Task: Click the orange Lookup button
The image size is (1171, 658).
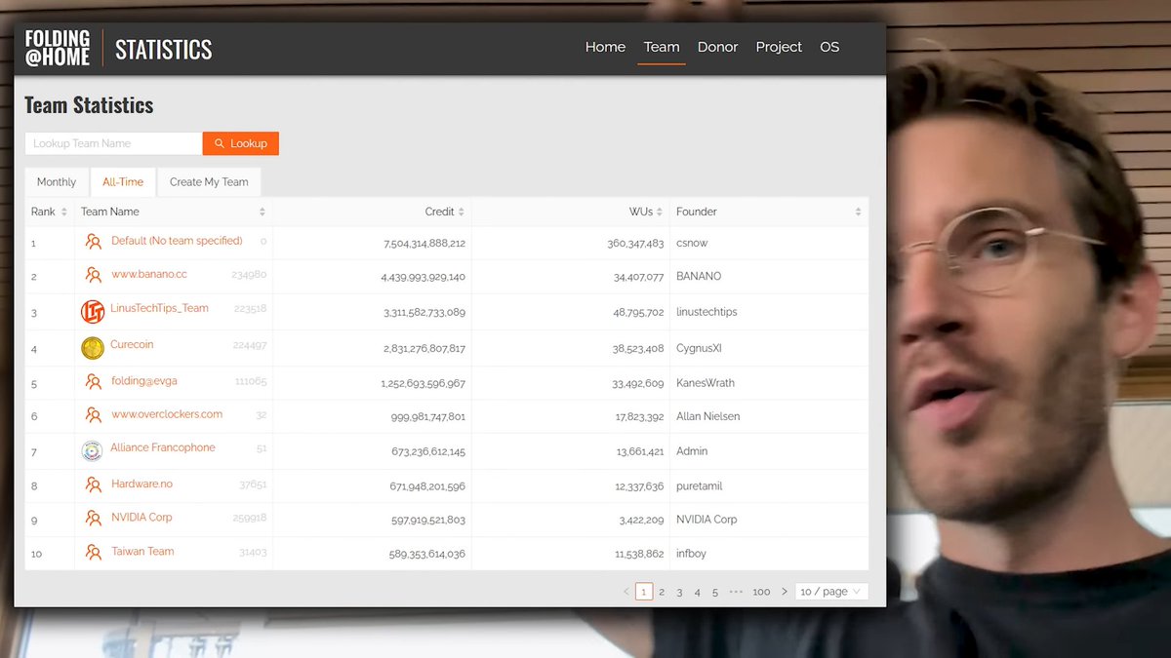Action: tap(241, 143)
